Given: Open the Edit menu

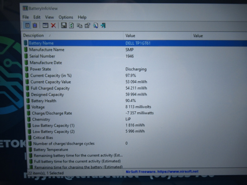Looking at the screenshot, I should (37, 17).
